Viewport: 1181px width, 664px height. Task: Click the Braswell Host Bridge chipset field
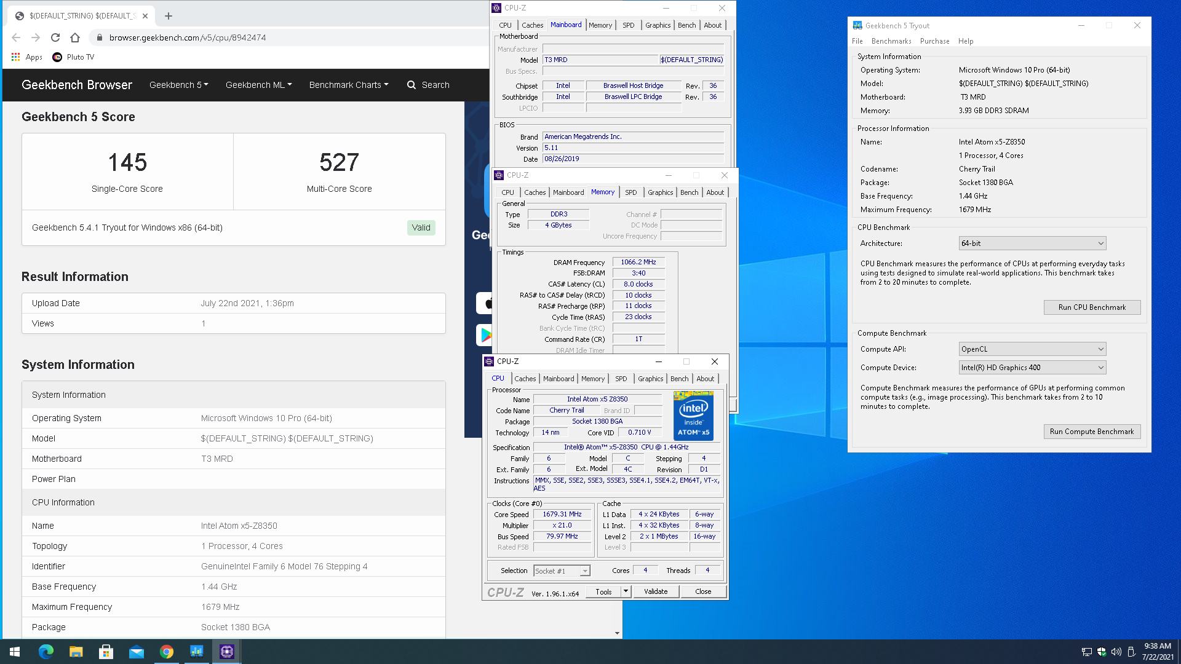[633, 85]
